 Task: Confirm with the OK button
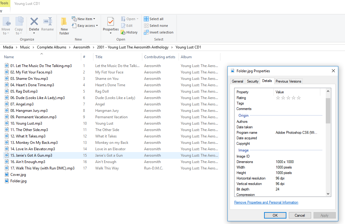pyautogui.click(x=275, y=215)
